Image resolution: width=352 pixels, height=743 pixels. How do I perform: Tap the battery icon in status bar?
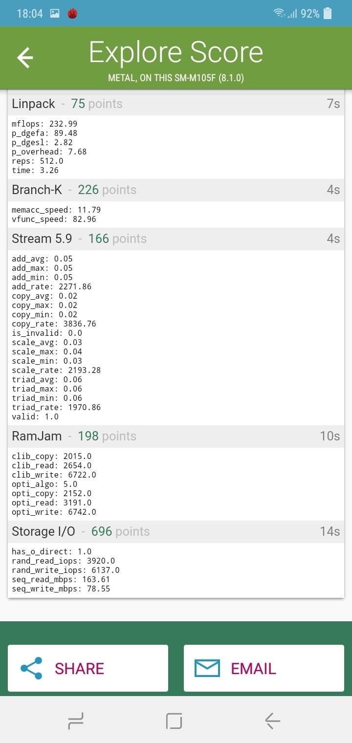(x=328, y=14)
